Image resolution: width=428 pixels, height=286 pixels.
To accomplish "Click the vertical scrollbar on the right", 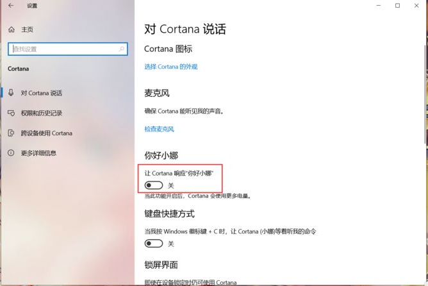I will tap(426, 94).
